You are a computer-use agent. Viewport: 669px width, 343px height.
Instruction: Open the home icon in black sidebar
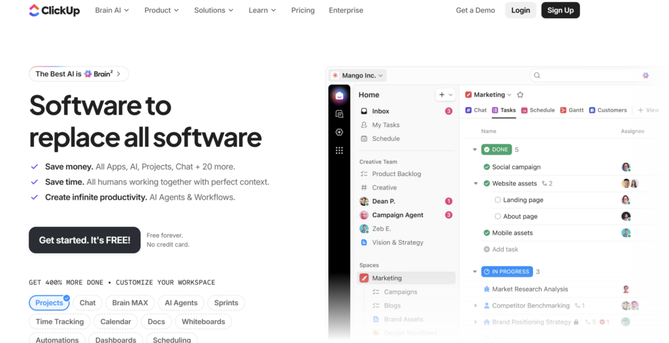pyautogui.click(x=339, y=95)
